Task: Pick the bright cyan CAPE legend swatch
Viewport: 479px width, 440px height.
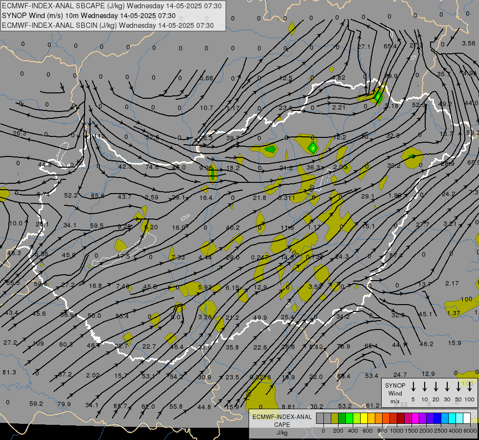Action: click(453, 418)
